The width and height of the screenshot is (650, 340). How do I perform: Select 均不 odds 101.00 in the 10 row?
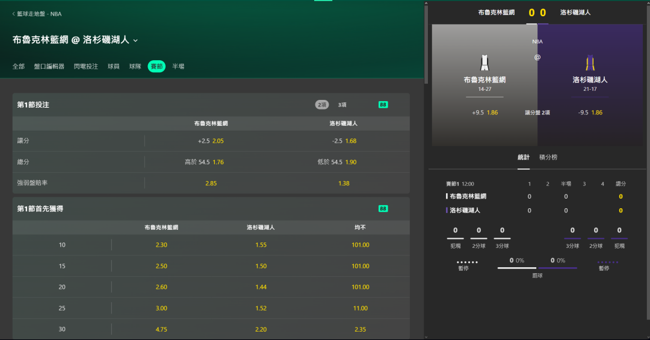click(361, 245)
